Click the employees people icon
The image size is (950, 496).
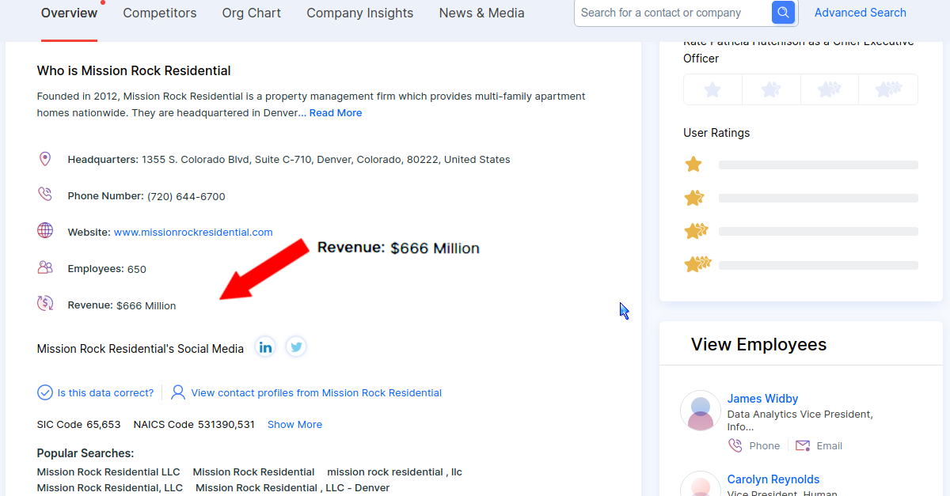[45, 267]
